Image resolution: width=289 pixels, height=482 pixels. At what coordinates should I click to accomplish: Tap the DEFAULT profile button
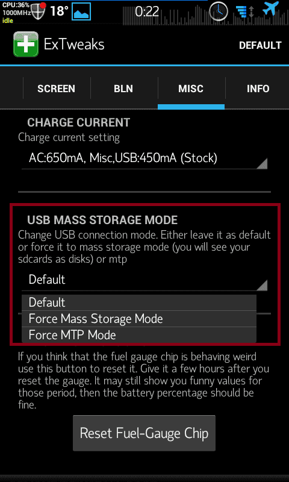tap(260, 46)
